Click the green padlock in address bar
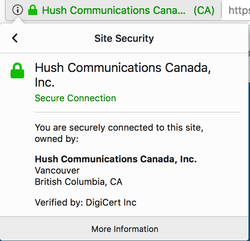Screen dimensions: 250x241 click(x=33, y=10)
